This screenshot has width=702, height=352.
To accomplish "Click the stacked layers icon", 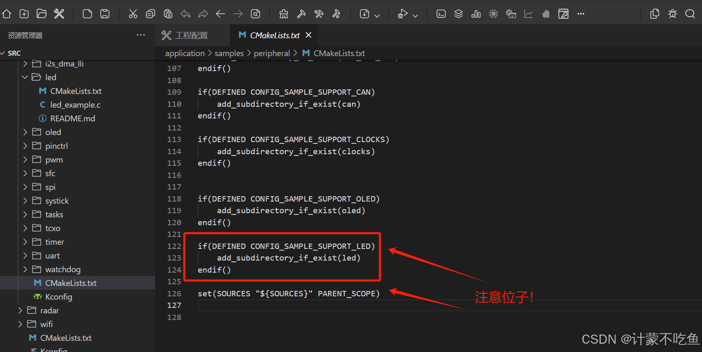I will [x=459, y=14].
